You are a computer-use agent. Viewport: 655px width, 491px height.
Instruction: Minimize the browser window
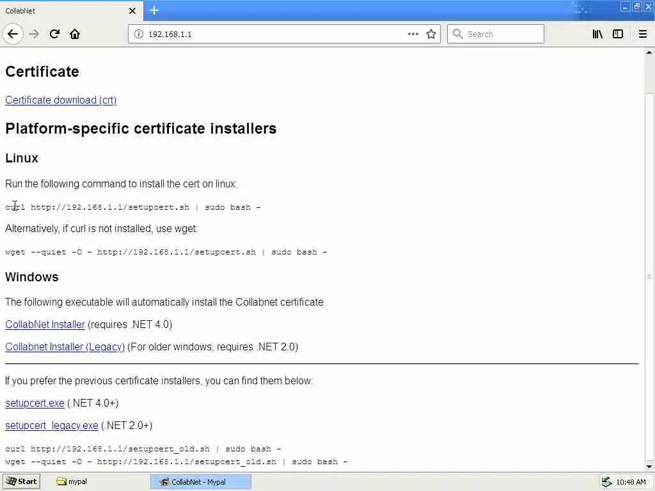625,7
